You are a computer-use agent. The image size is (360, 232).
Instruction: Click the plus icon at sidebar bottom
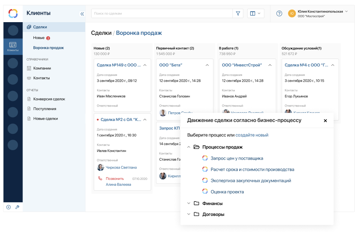pos(8,207)
